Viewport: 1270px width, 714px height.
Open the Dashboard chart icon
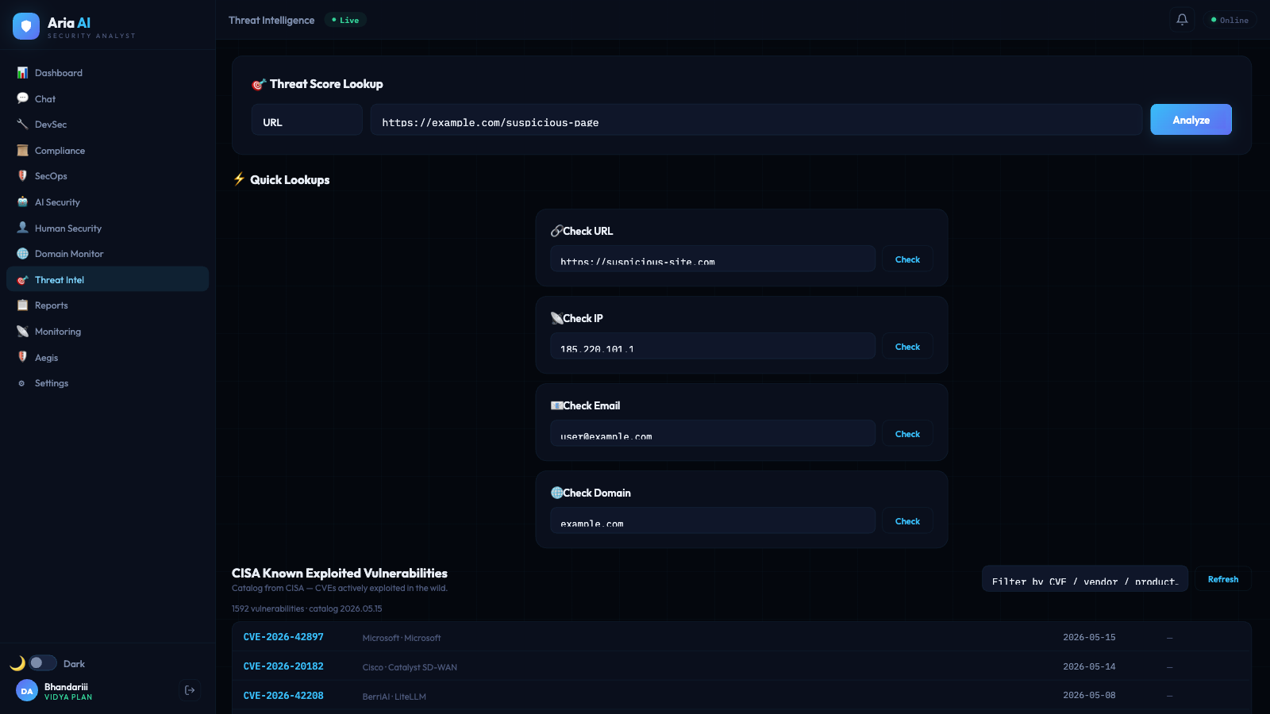(22, 73)
